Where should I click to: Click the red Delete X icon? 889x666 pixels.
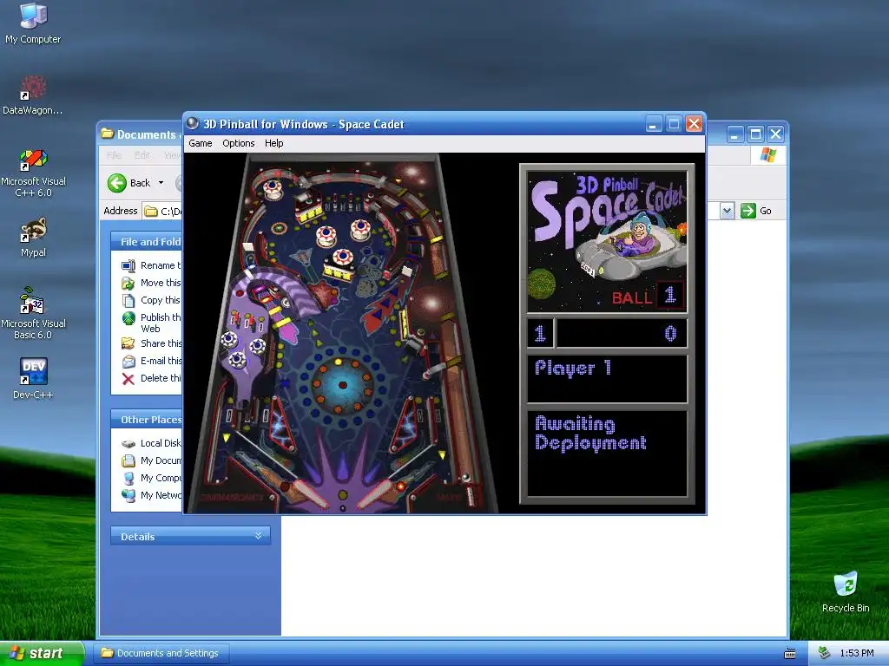(128, 379)
